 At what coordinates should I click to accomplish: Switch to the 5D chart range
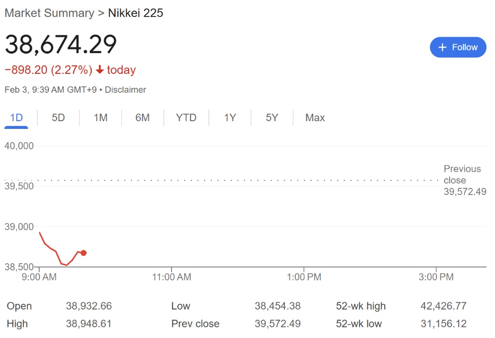[x=58, y=118]
